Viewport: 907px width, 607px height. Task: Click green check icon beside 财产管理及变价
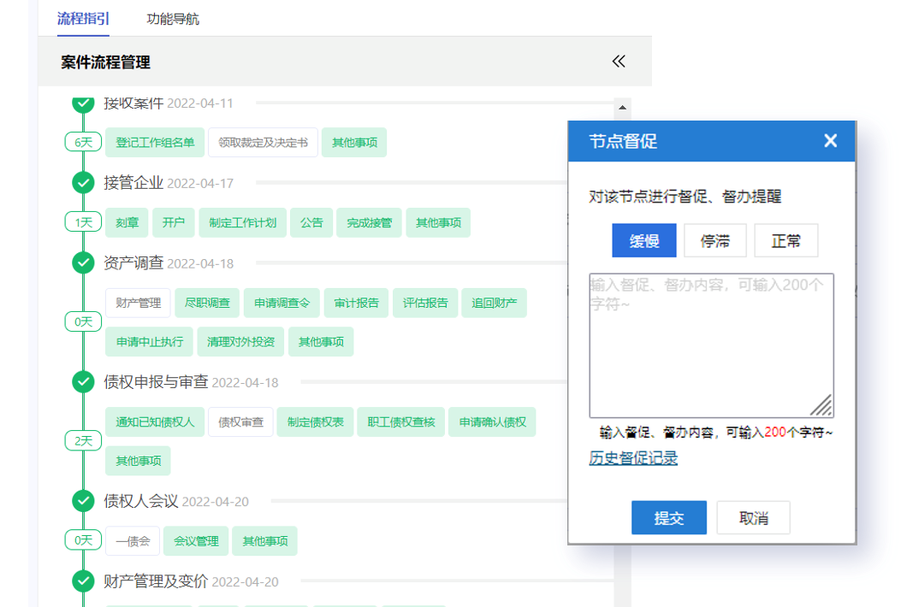(x=83, y=581)
